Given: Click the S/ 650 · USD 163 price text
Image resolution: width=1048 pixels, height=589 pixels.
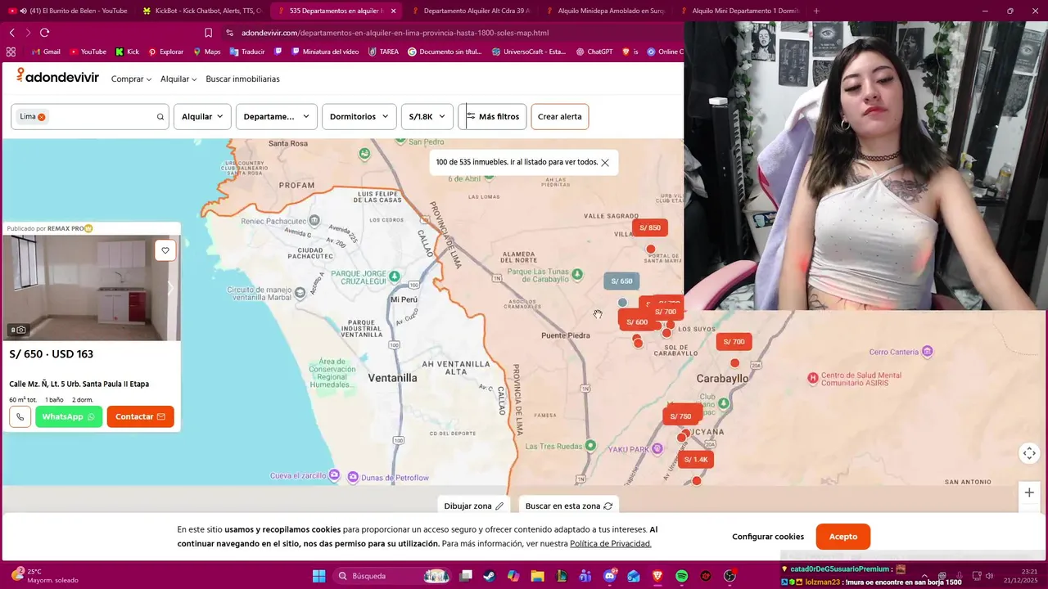Looking at the screenshot, I should click(x=52, y=354).
